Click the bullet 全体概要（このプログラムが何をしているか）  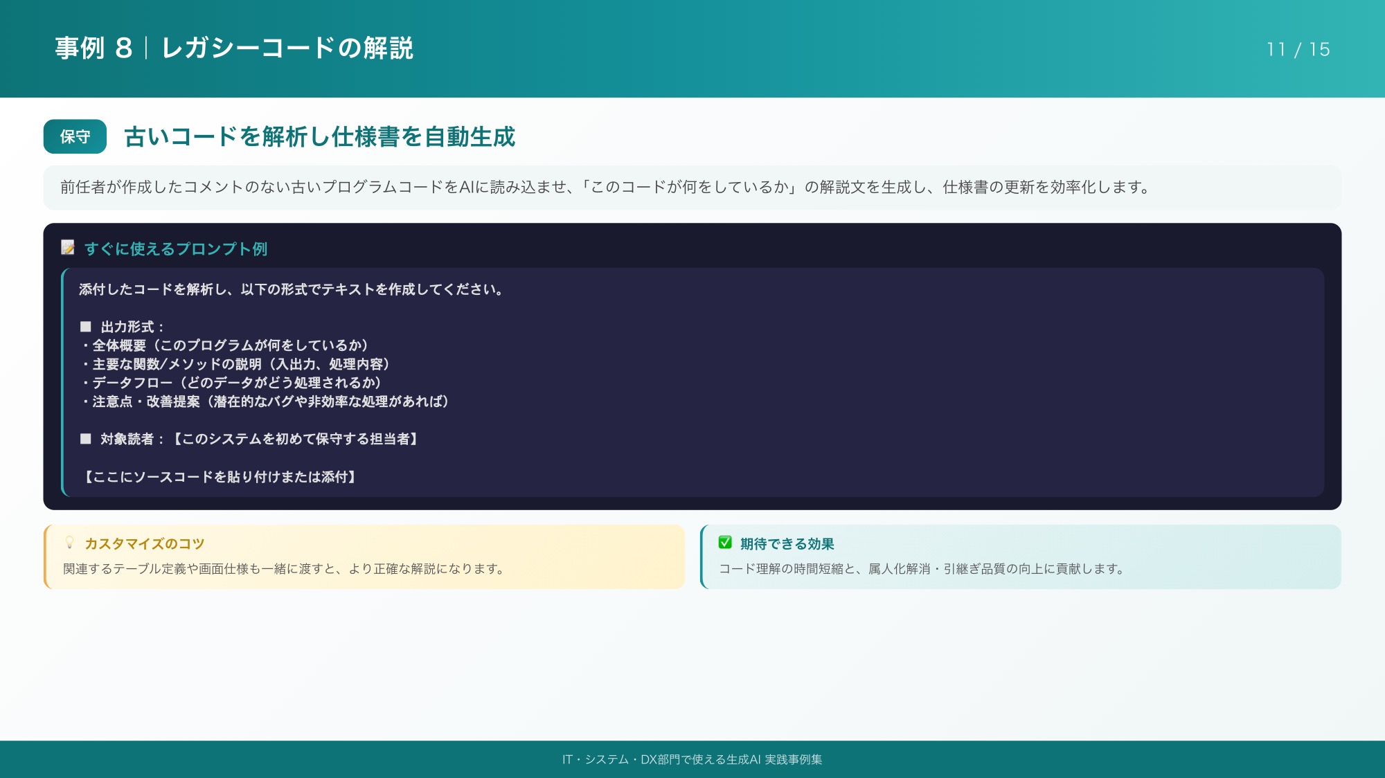click(x=225, y=345)
